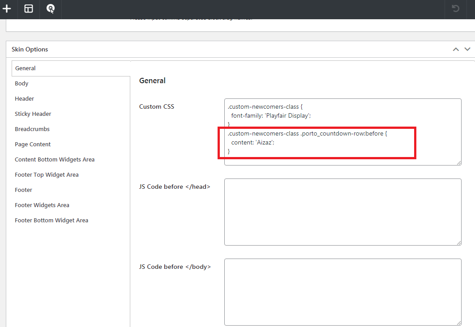
Task: Click the pointer target icon in top bar
Action: pos(51,9)
